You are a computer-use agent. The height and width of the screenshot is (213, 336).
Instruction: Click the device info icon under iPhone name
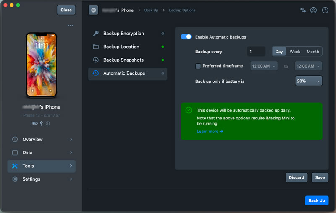coord(48,123)
